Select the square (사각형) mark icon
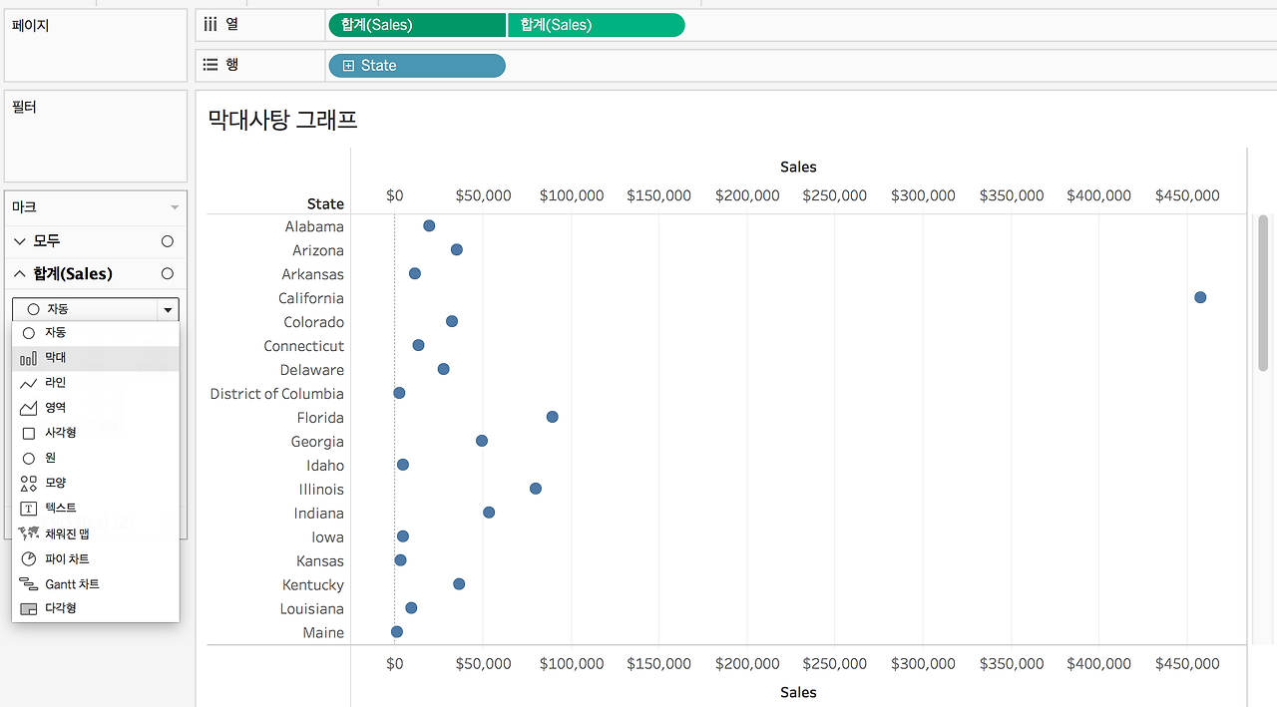Screen dimensions: 1277x707 (x=29, y=433)
